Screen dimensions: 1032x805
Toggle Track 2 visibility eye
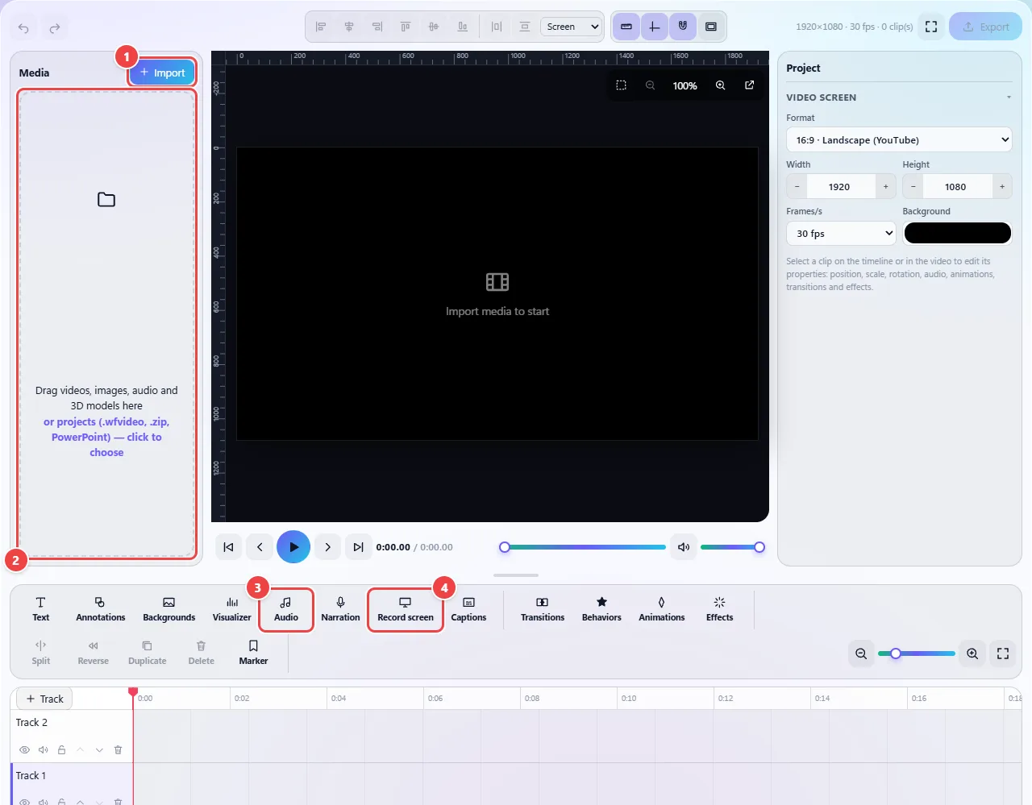click(25, 749)
